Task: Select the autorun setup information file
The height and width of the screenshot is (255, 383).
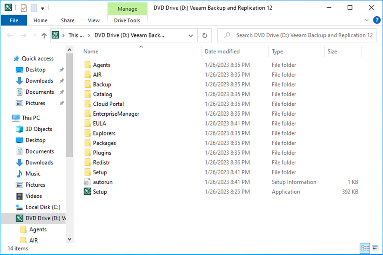Action: coord(103,182)
